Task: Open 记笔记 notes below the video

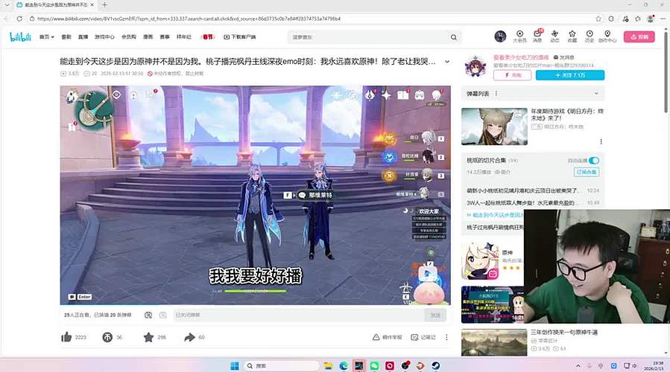Action: pos(423,337)
